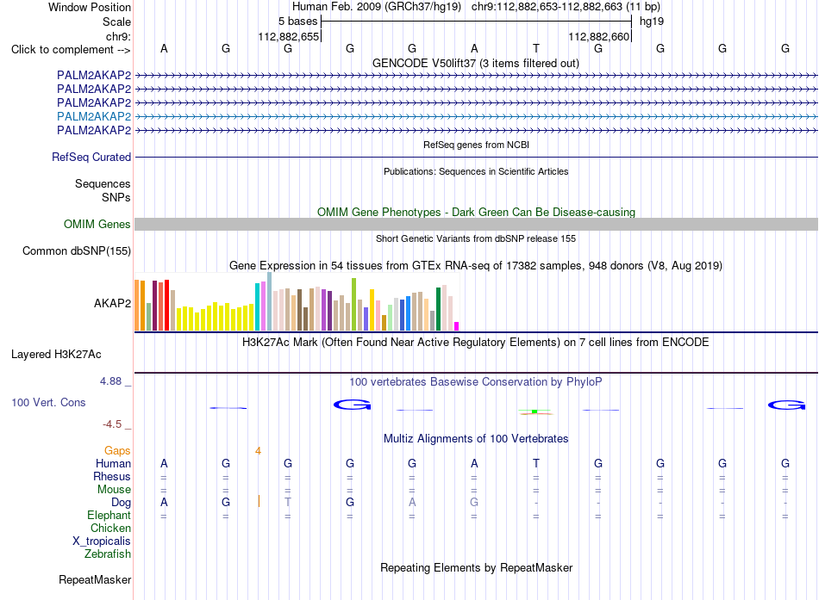Click the 112,882,660 coordinate label

[598, 36]
